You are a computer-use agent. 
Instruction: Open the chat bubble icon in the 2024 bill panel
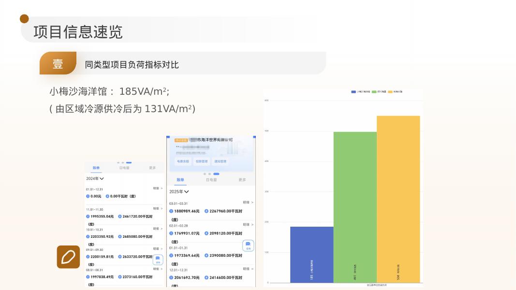[158, 260]
